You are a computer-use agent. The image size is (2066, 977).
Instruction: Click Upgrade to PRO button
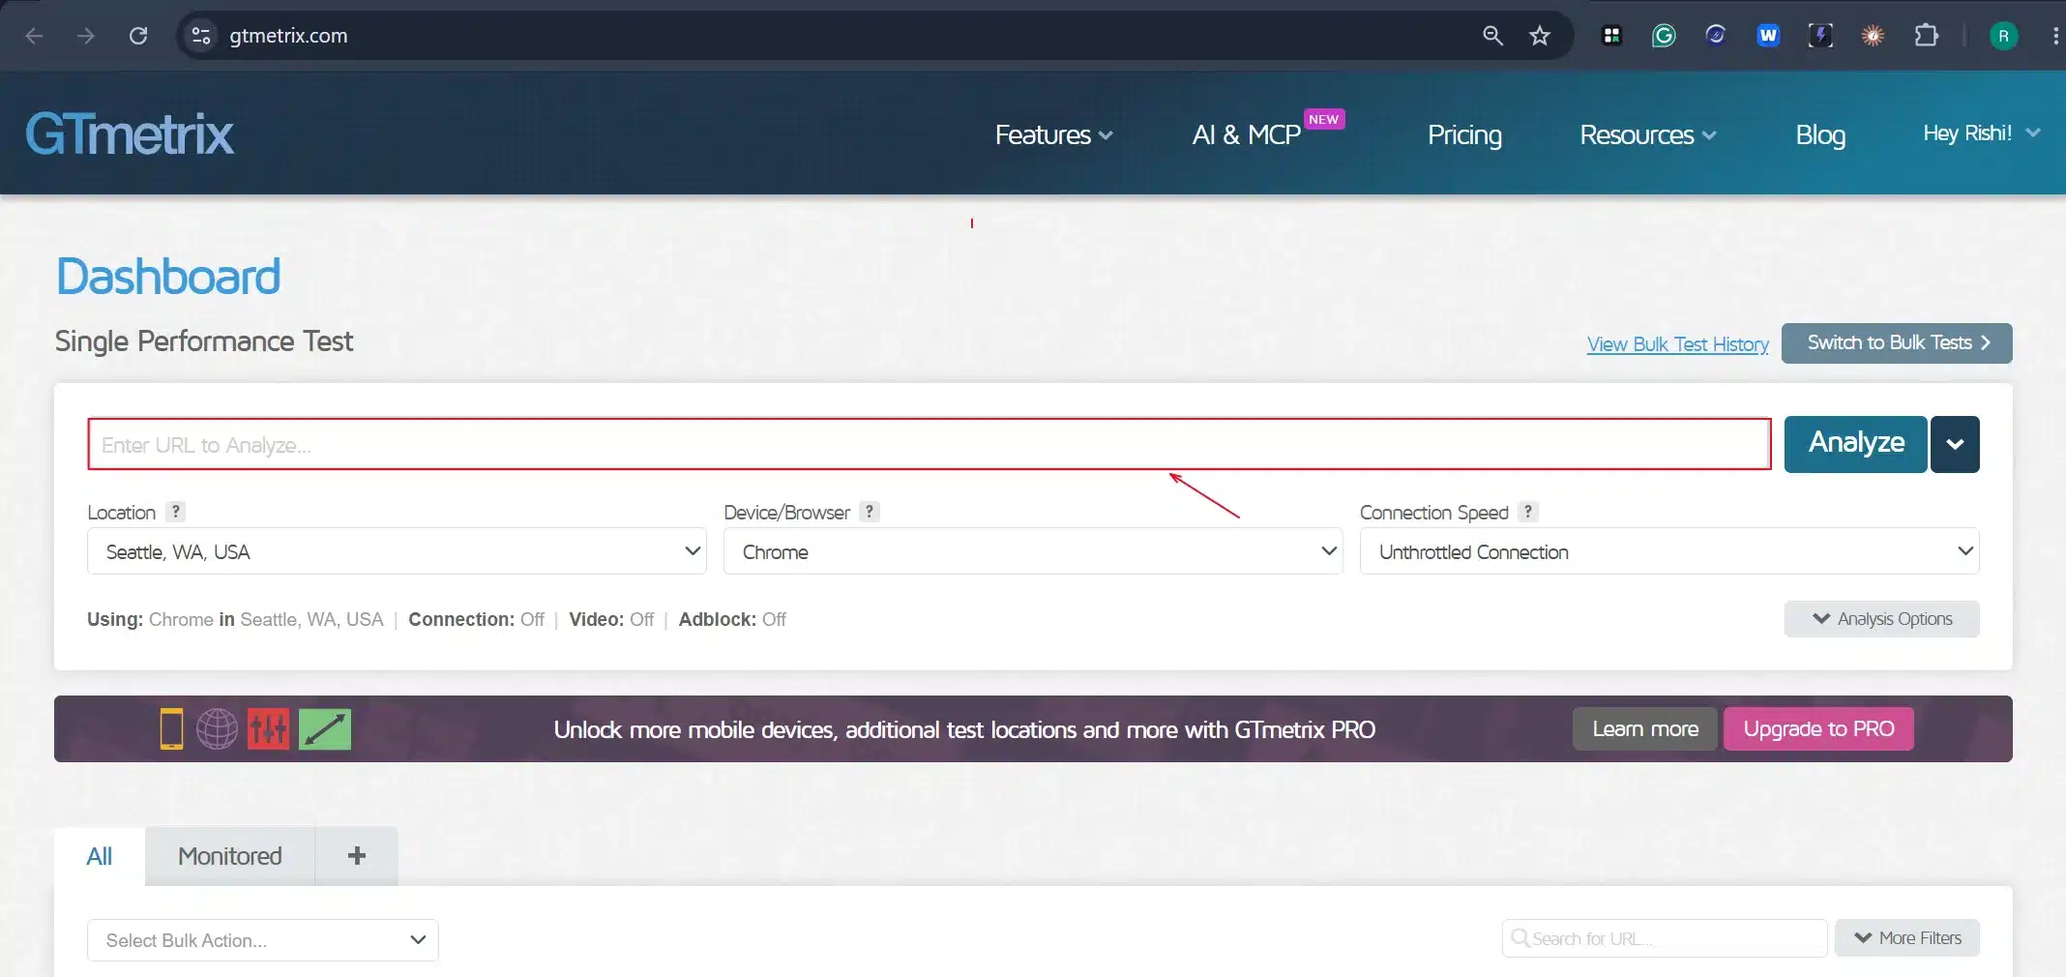click(1818, 729)
